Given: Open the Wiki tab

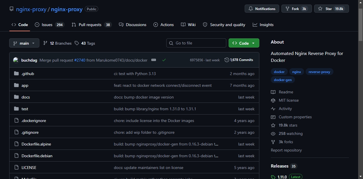Looking at the screenshot, I should pyautogui.click(x=188, y=25).
